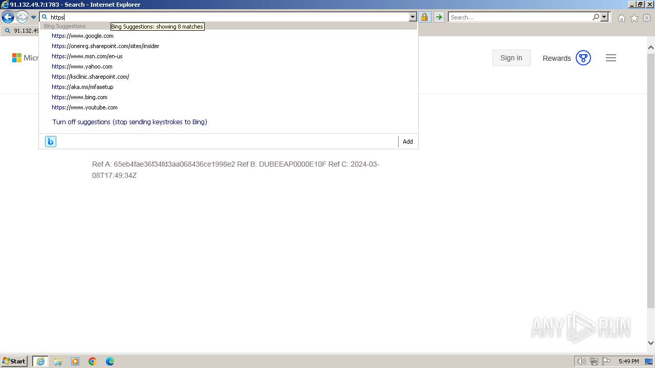This screenshot has height=368, width=655.
Task: Open the Tools gear icon
Action: pos(647,18)
